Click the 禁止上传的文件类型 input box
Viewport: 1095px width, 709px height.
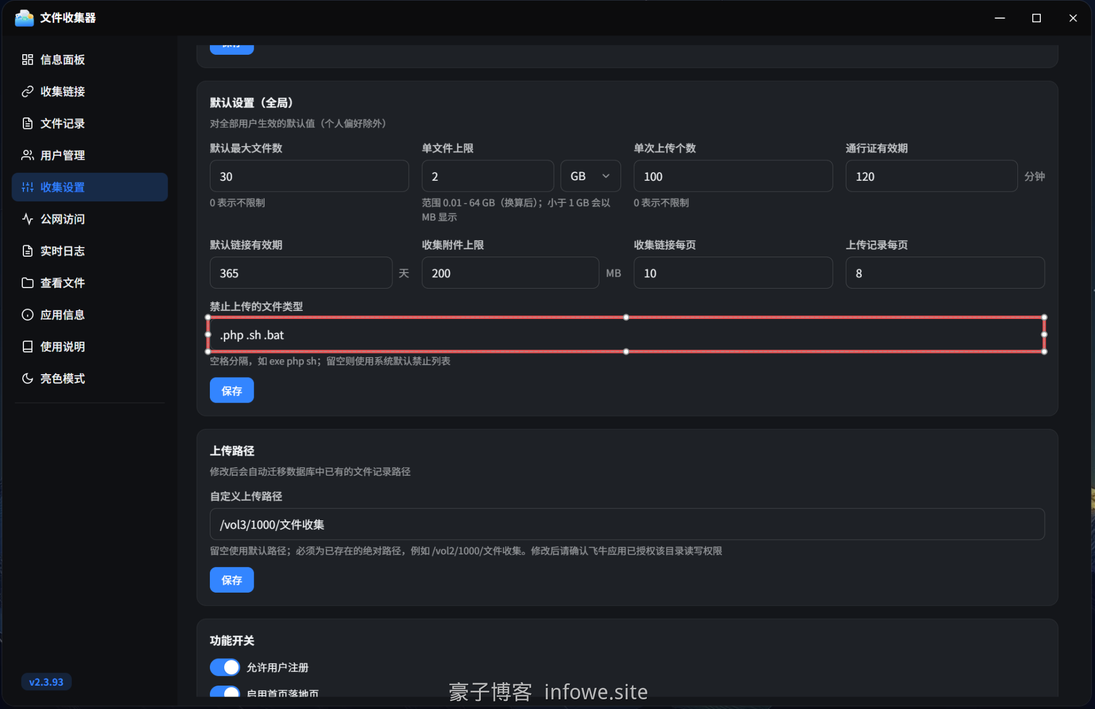point(627,335)
